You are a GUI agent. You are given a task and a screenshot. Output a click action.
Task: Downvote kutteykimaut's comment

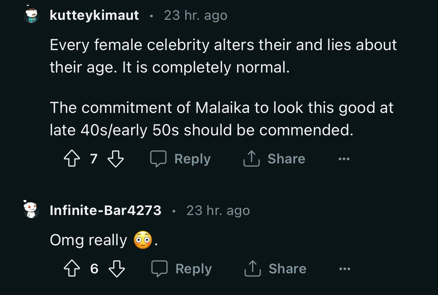point(116,159)
